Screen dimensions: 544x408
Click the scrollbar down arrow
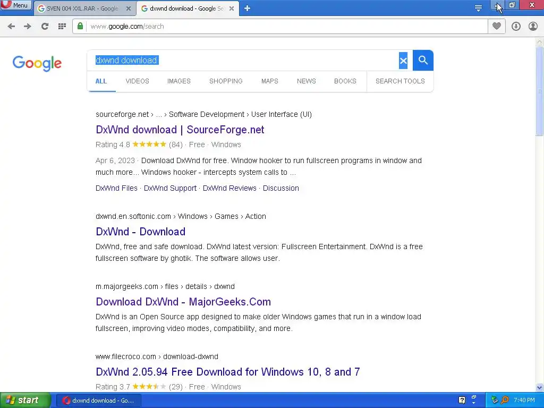[x=539, y=387]
